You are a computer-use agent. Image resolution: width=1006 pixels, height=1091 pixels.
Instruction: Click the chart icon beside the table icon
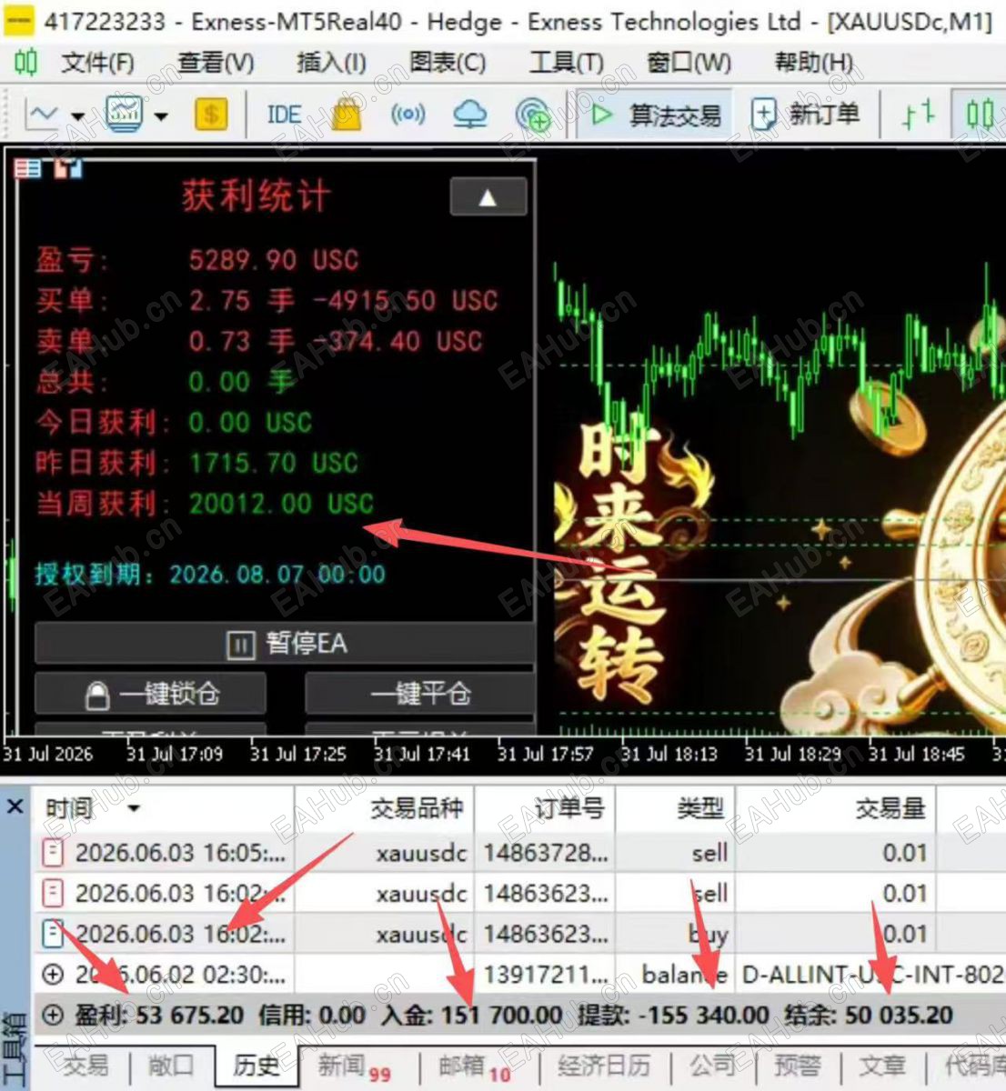point(68,168)
